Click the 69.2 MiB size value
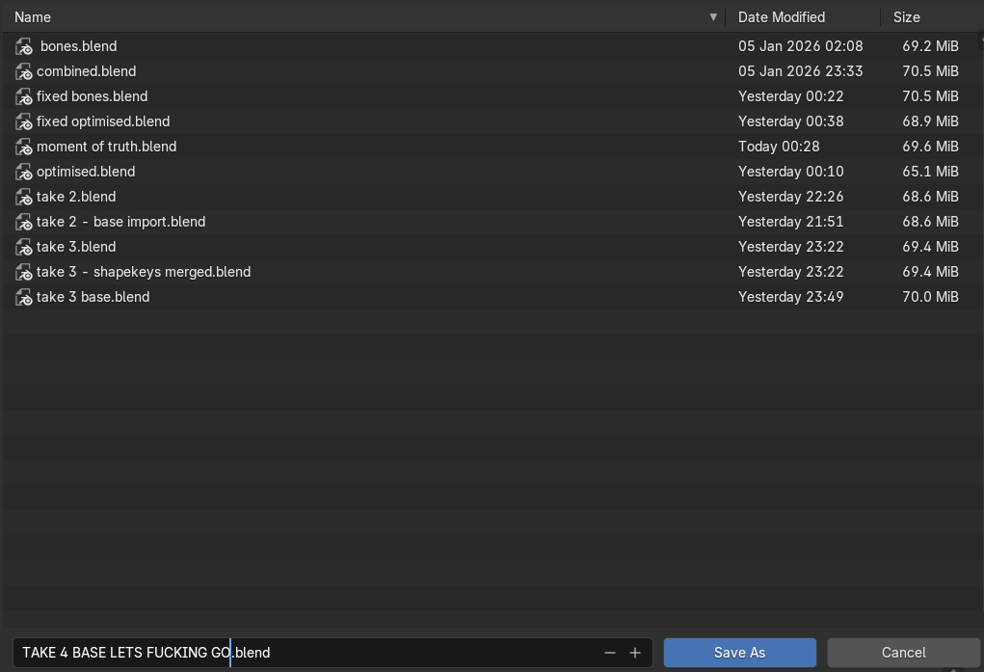The width and height of the screenshot is (984, 672). [930, 46]
